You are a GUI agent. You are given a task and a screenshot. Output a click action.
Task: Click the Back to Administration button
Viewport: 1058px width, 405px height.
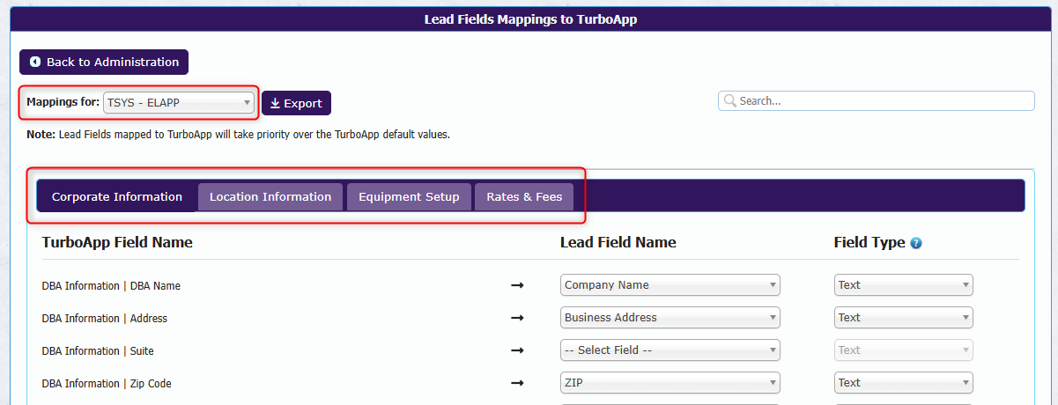coord(104,63)
